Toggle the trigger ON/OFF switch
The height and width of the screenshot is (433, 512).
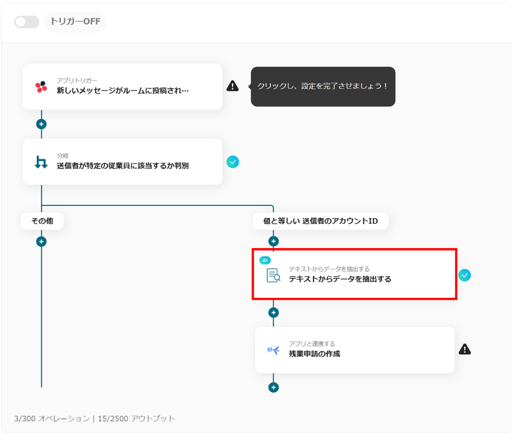[27, 22]
